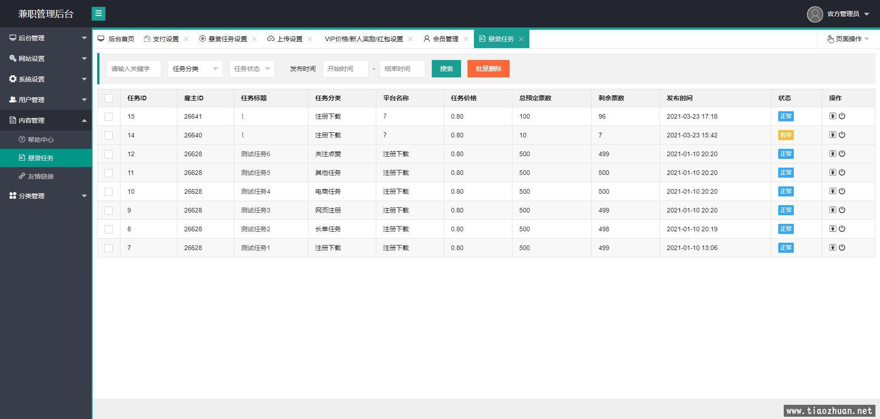Click the power icon for 测试任务2 row

click(x=842, y=229)
